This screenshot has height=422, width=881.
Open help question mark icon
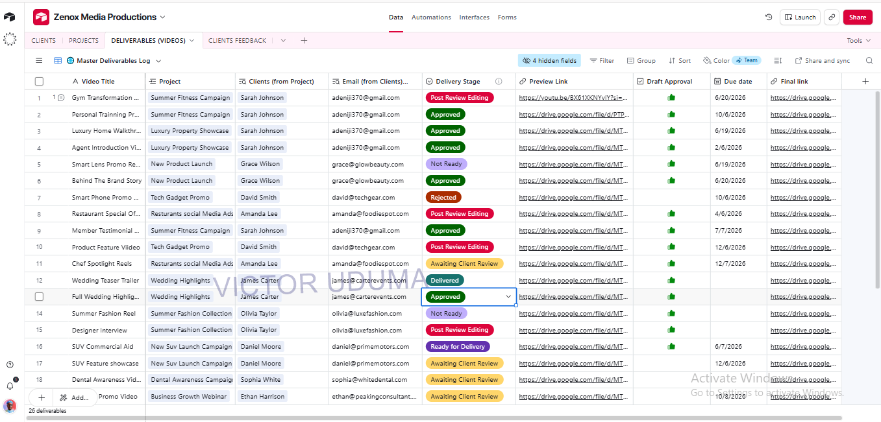(x=10, y=365)
